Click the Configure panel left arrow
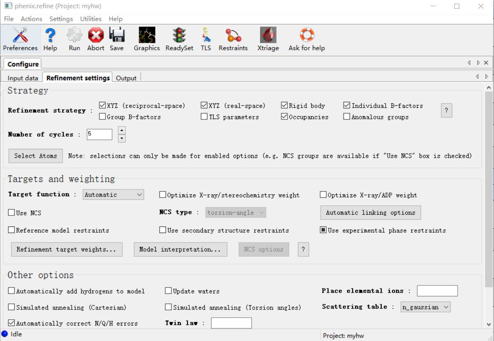This screenshot has height=341, width=494. (469, 63)
